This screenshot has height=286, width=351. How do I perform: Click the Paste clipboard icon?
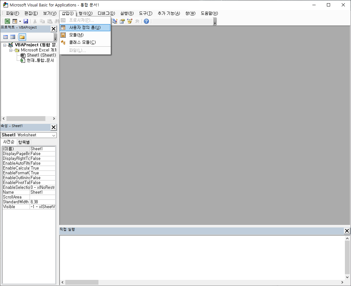click(50, 21)
